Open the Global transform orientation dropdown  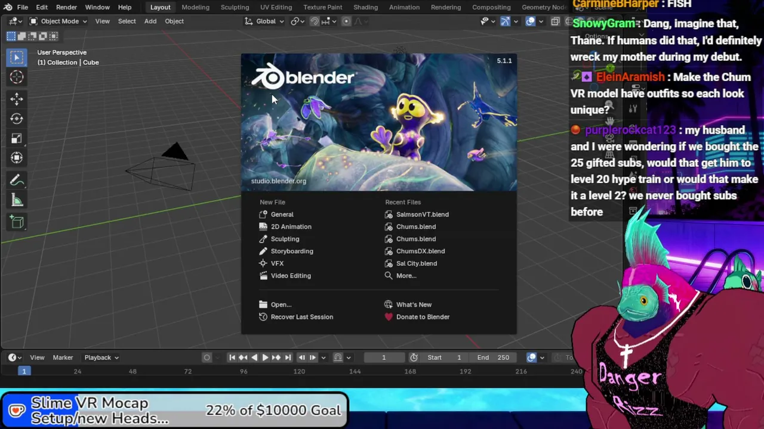pyautogui.click(x=265, y=21)
